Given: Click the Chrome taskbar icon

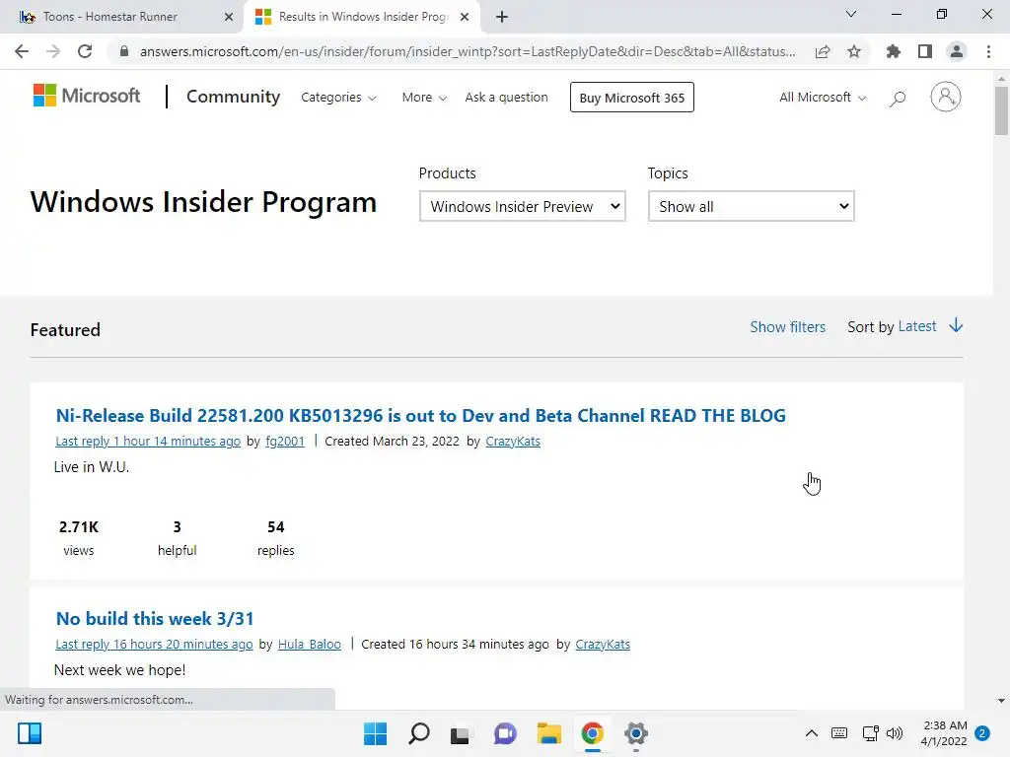Looking at the screenshot, I should [x=592, y=733].
